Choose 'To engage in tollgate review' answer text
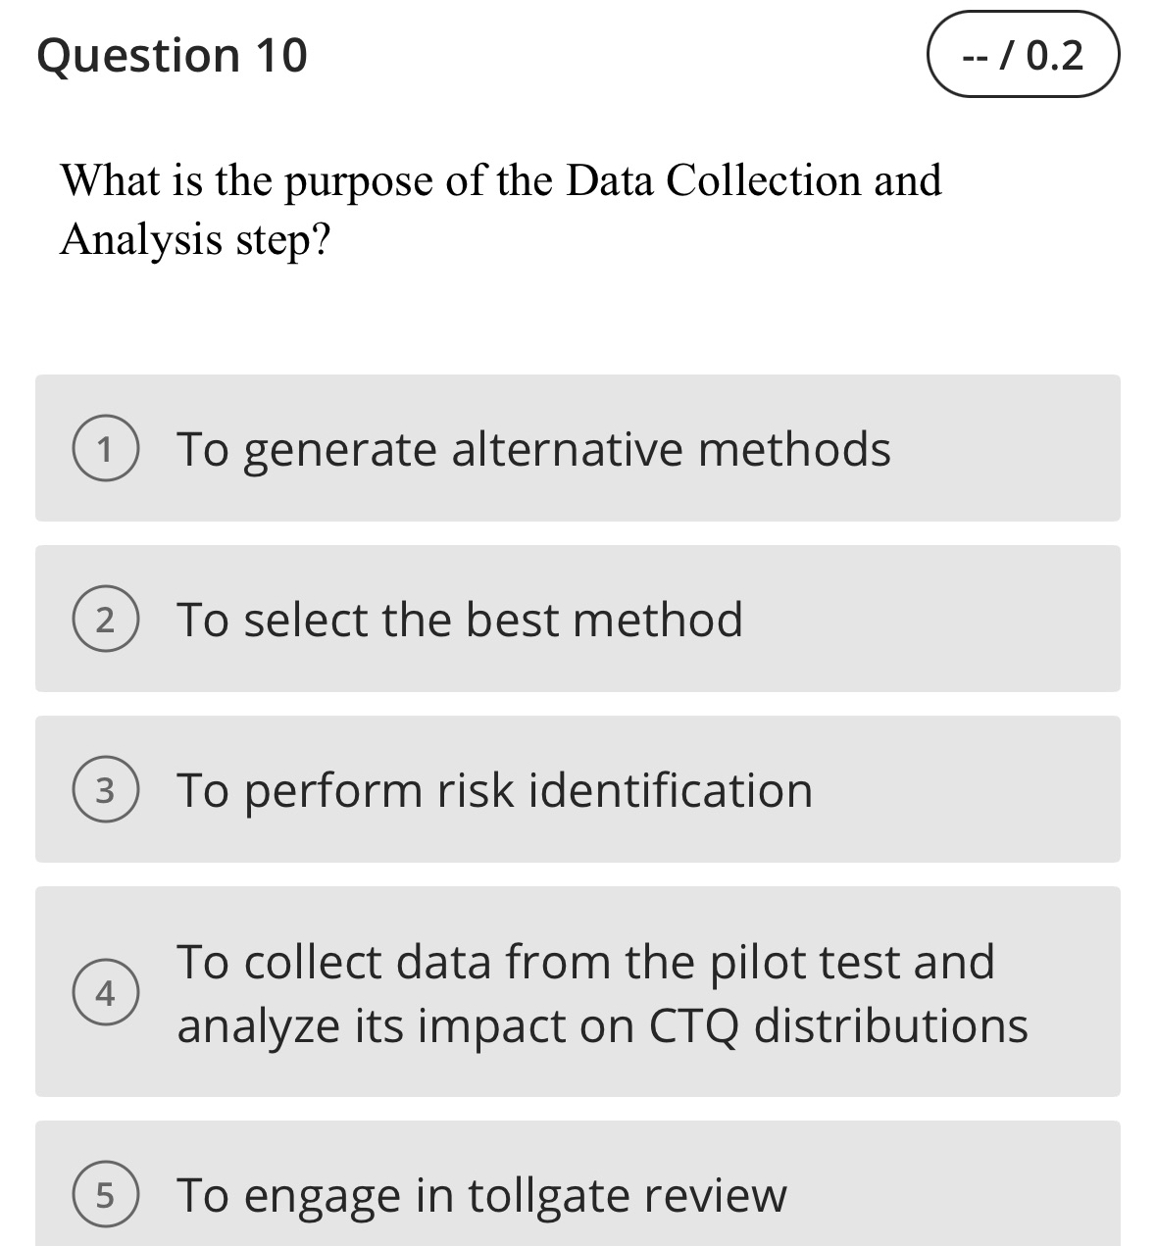Image resolution: width=1156 pixels, height=1246 pixels. click(x=481, y=1196)
